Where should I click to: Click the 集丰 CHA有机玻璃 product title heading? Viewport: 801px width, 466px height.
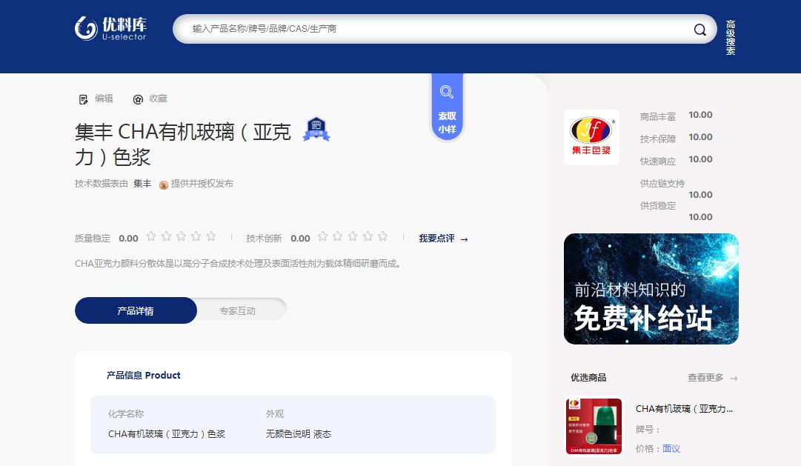click(183, 144)
